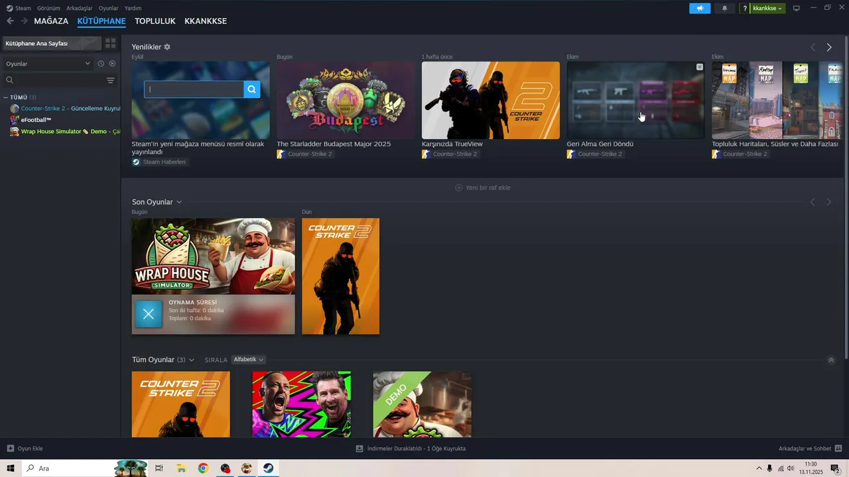Show ready-to-play games filter icon
Viewport: 849px width, 477px height.
(112, 64)
